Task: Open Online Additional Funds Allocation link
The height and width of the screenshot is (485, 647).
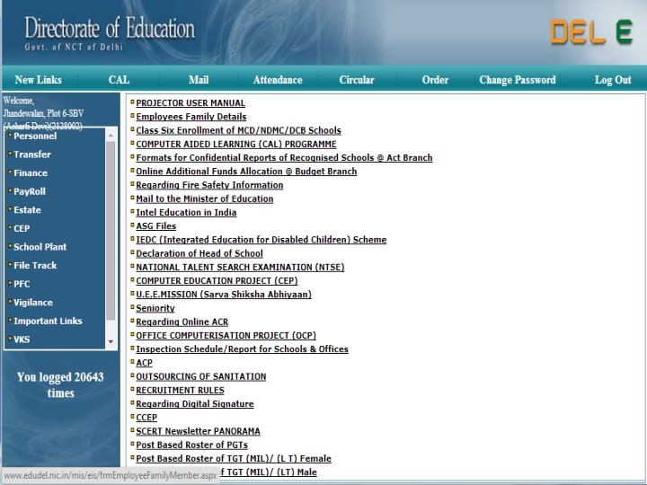Action: tap(246, 172)
